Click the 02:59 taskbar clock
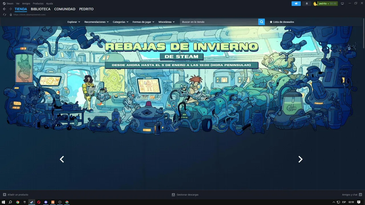365x205 pixels. point(351,202)
